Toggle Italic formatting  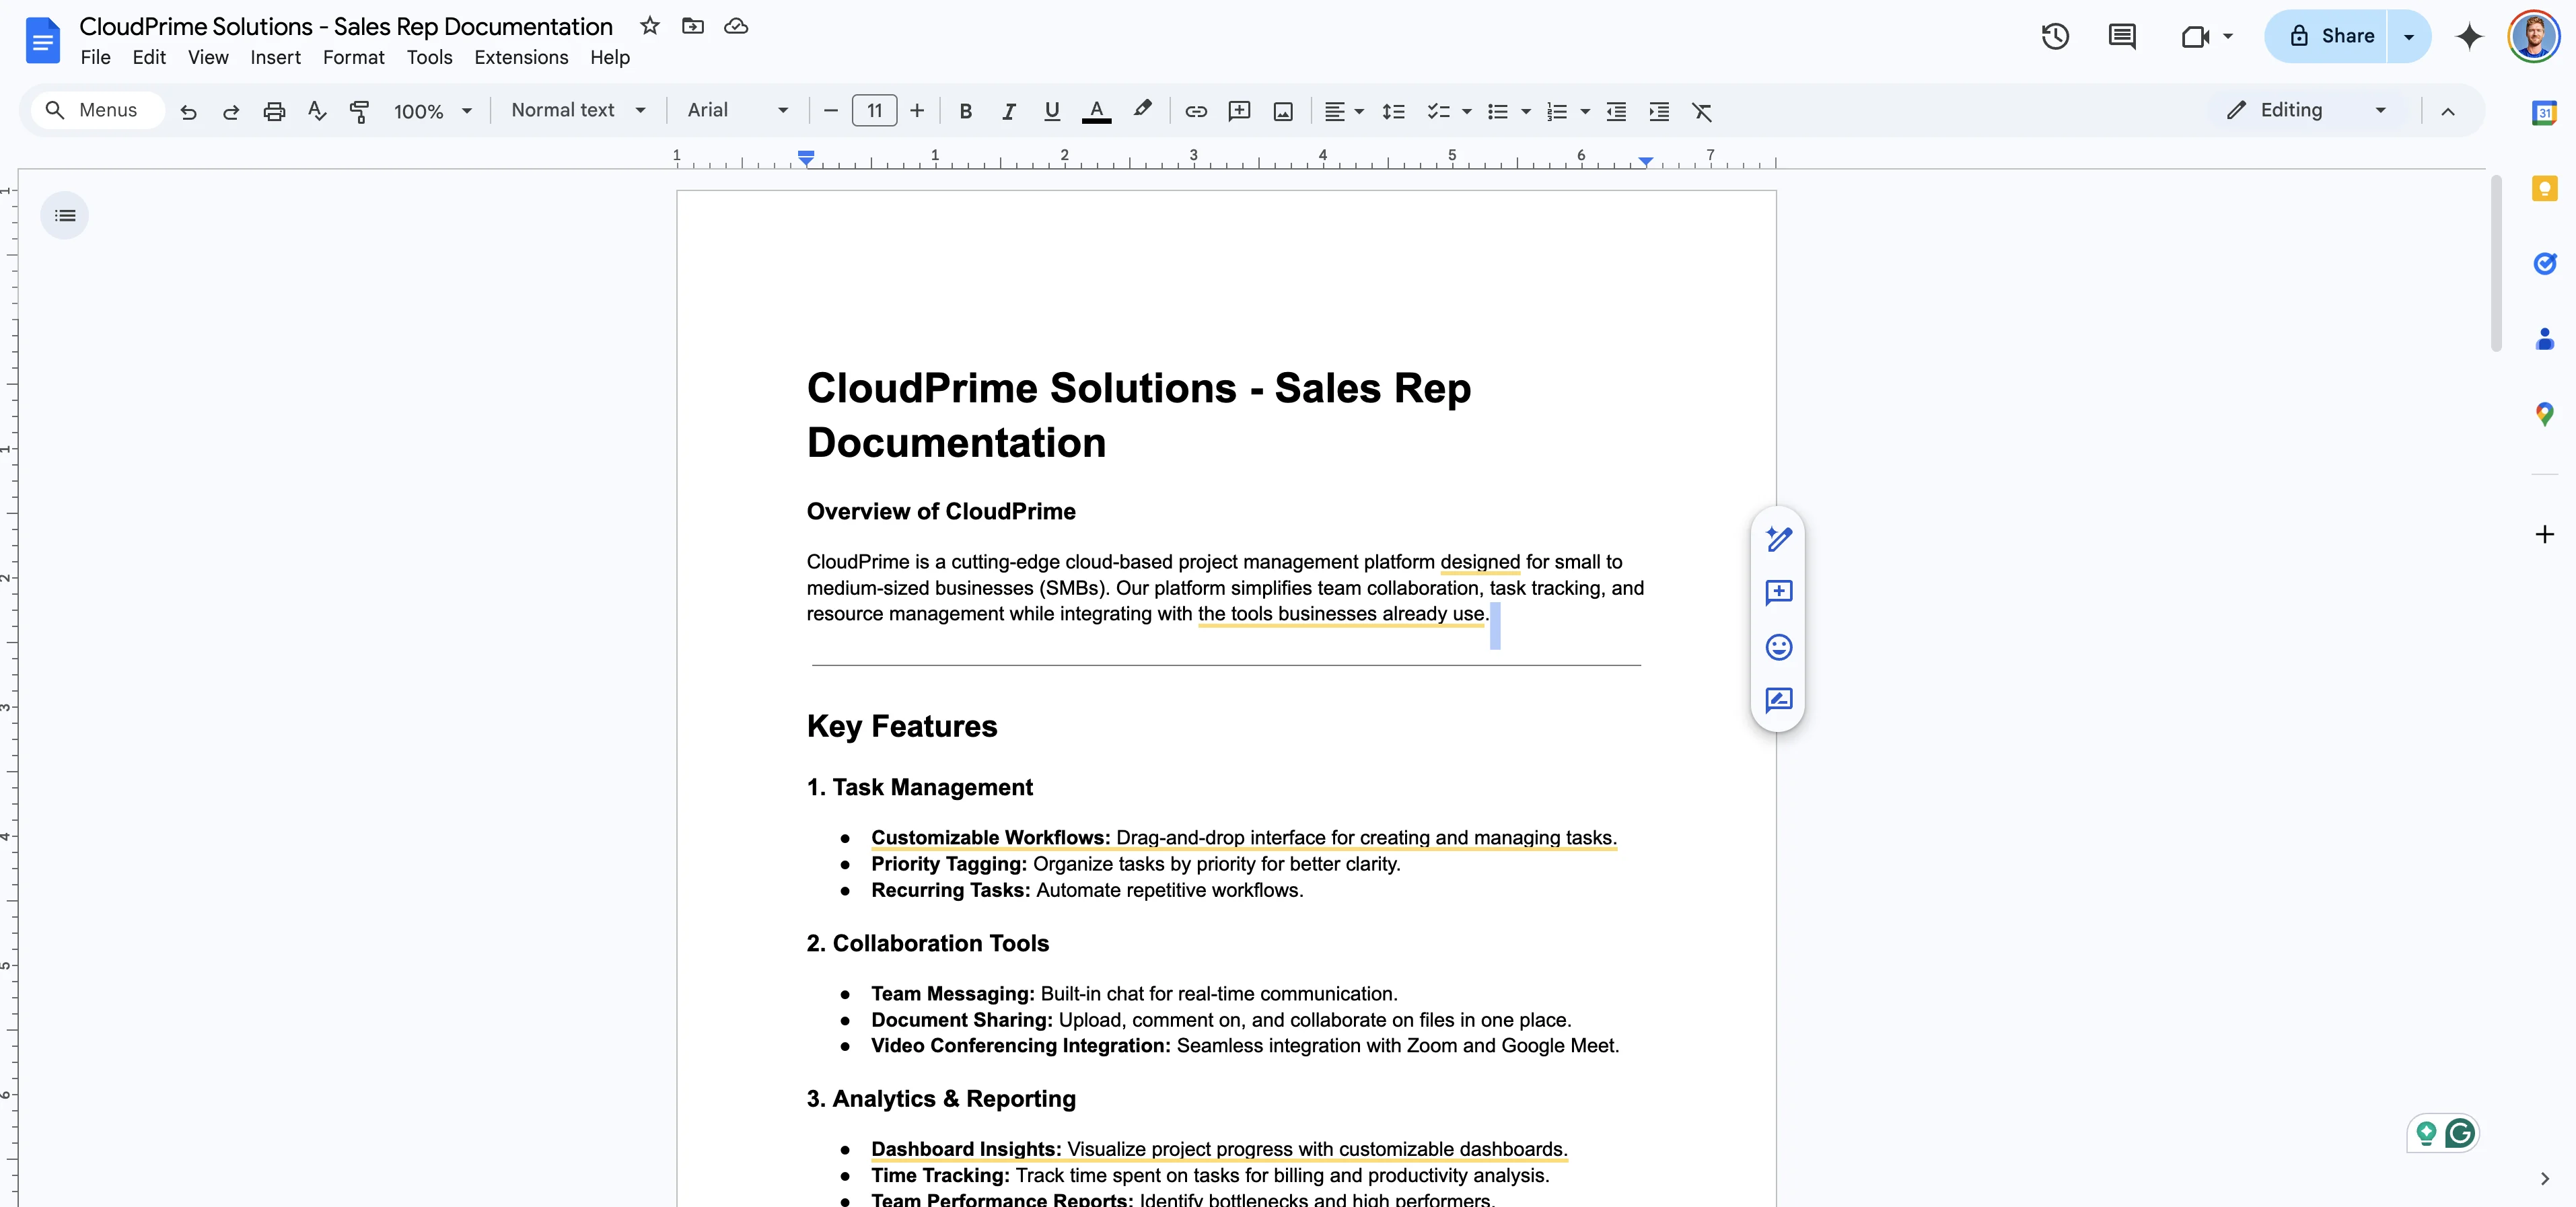click(1008, 111)
